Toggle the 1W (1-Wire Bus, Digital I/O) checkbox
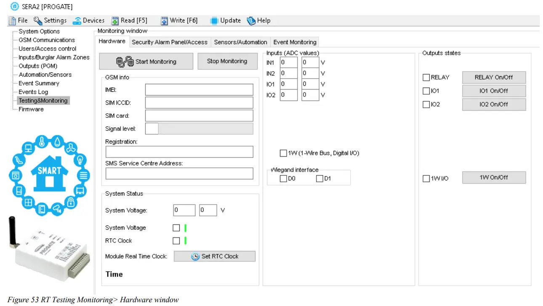The width and height of the screenshot is (543, 306). 283,153
